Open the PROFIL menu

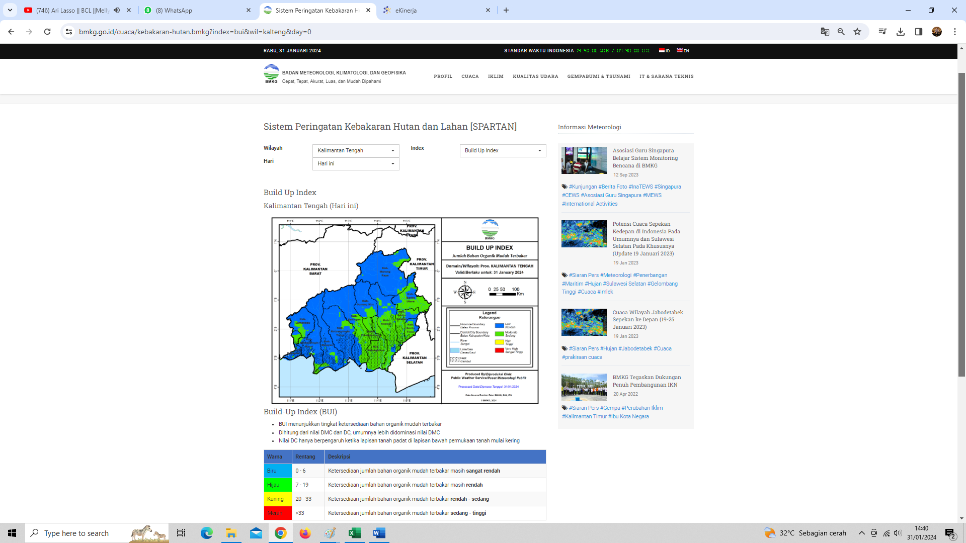pos(443,76)
